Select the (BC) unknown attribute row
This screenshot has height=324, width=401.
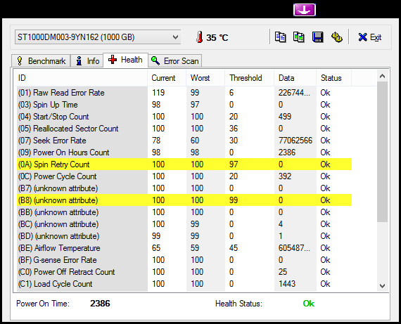click(184, 224)
